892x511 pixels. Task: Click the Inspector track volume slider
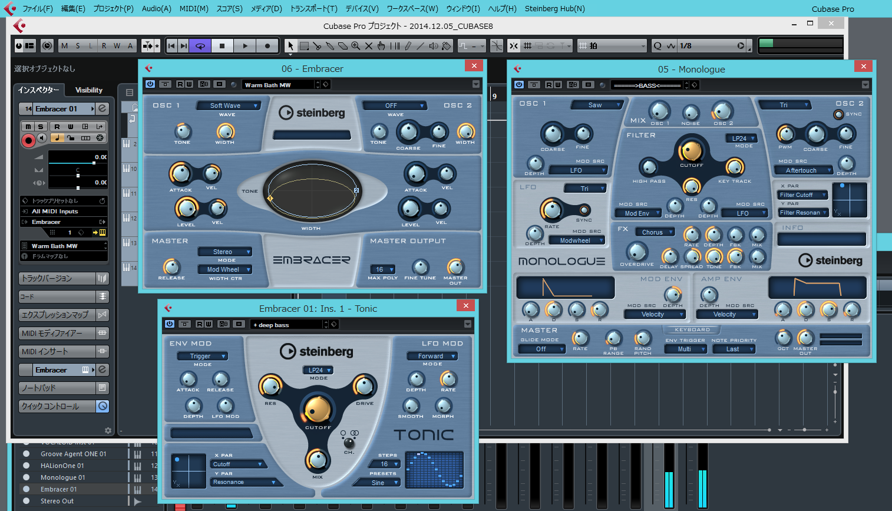78,163
